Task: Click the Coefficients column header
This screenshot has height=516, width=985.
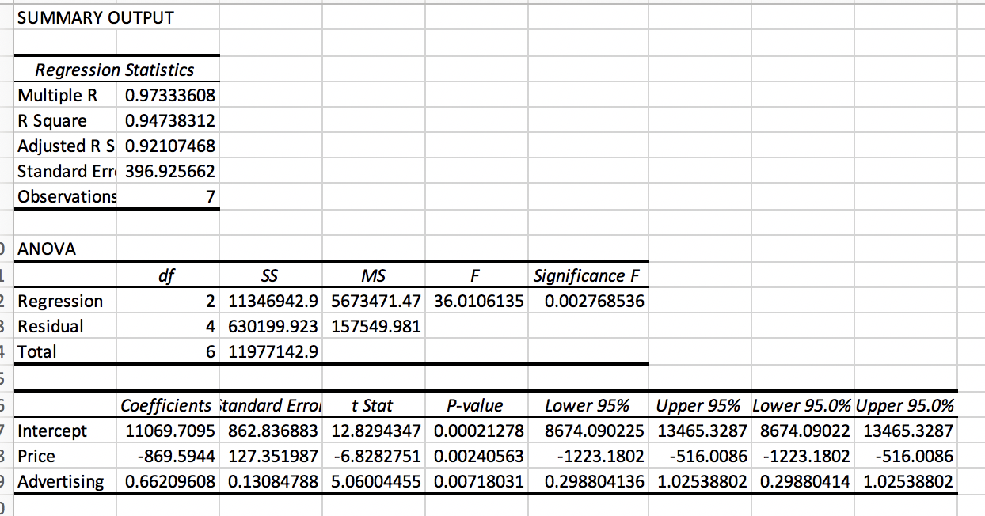Action: click(x=168, y=406)
